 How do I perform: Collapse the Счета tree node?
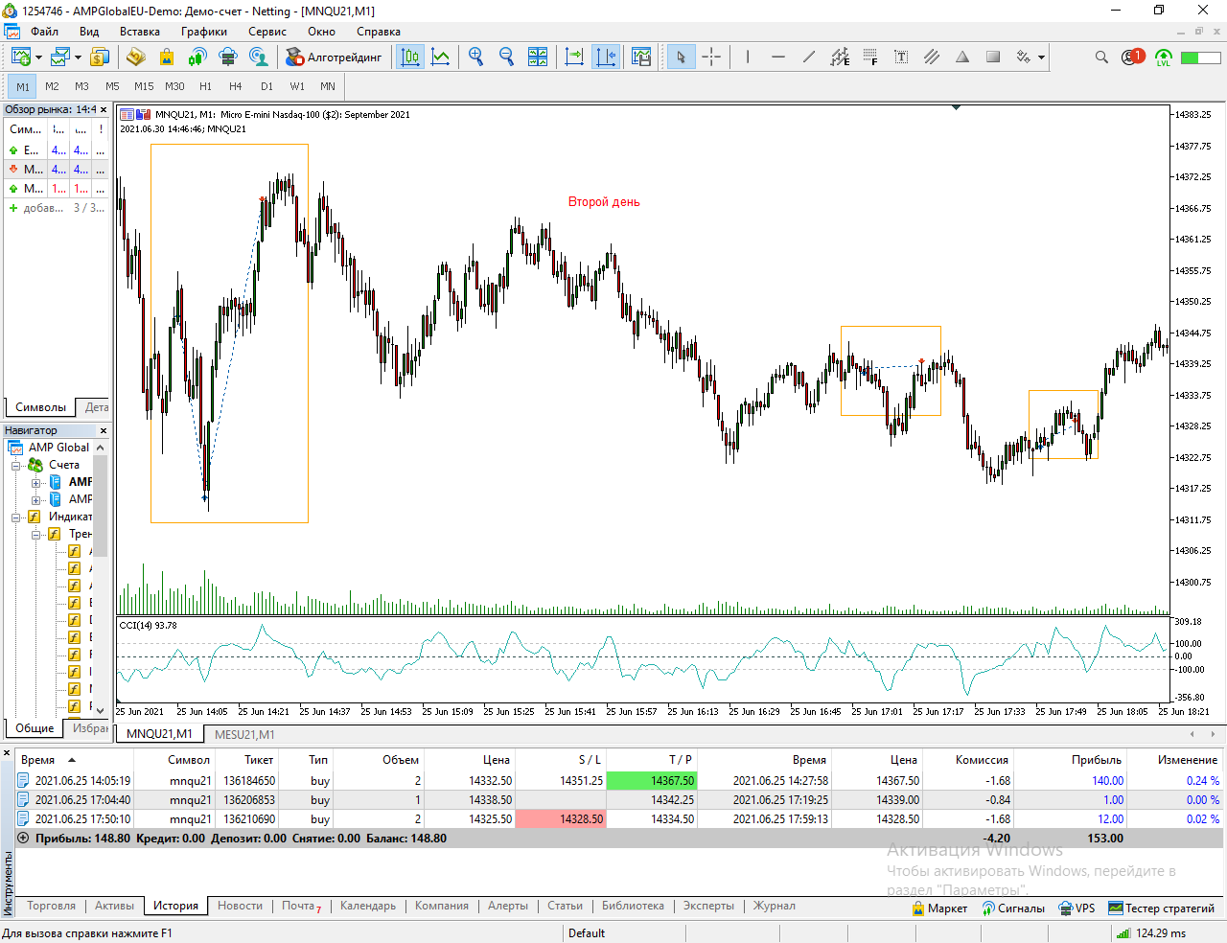(15, 465)
